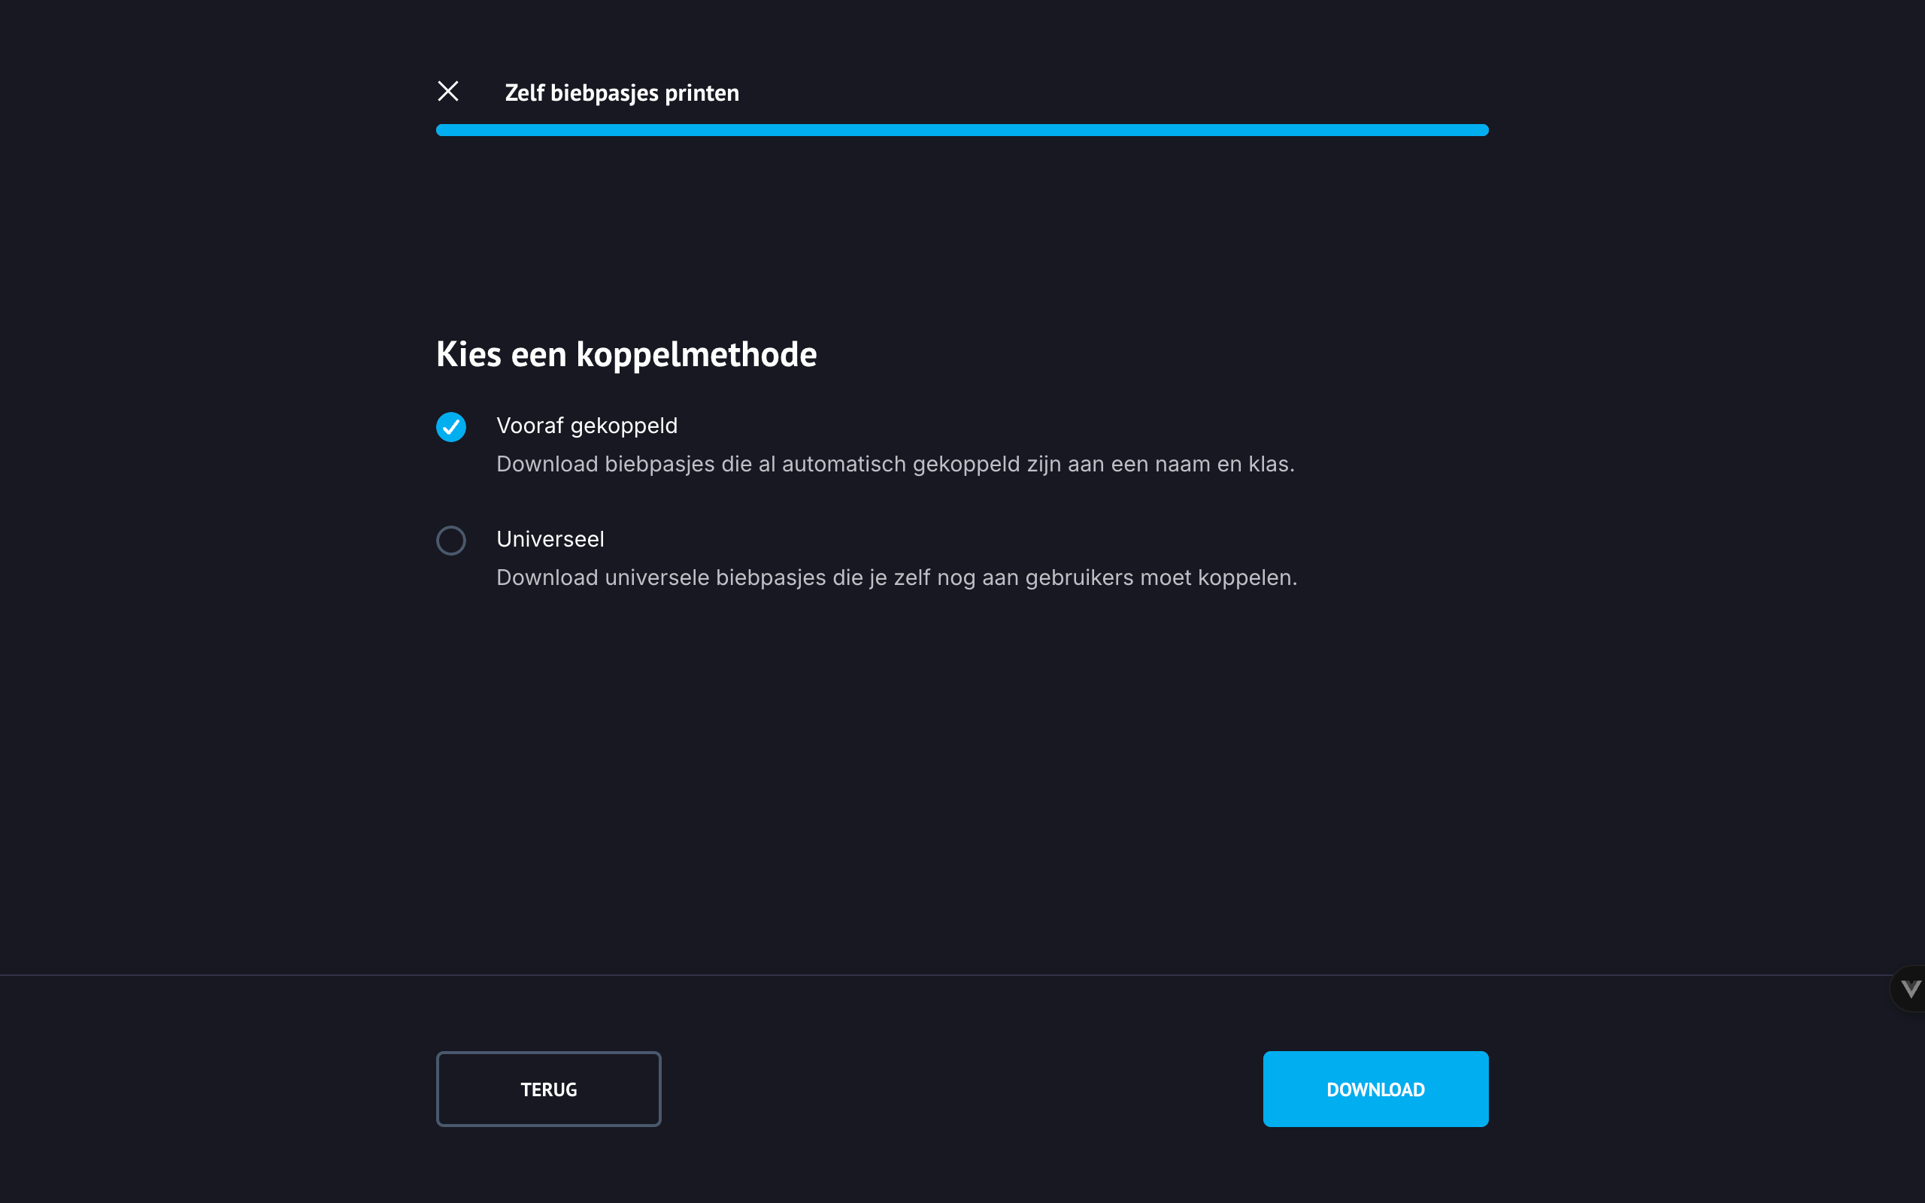Open the Vue devtools badge
Image resolution: width=1925 pixels, height=1203 pixels.
tap(1909, 989)
